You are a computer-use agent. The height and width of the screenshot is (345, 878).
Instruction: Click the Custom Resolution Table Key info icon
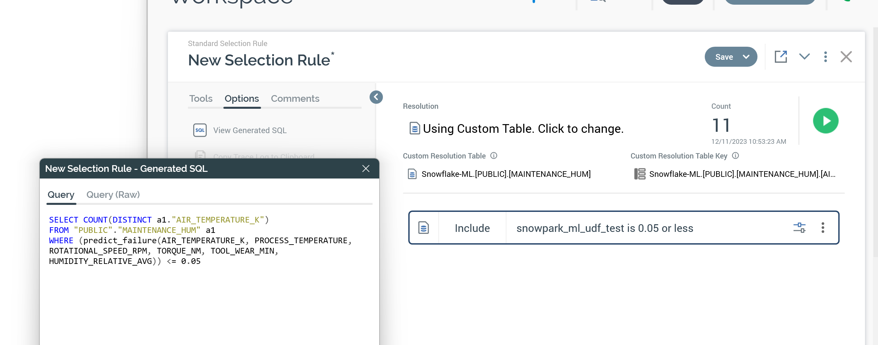(x=735, y=155)
